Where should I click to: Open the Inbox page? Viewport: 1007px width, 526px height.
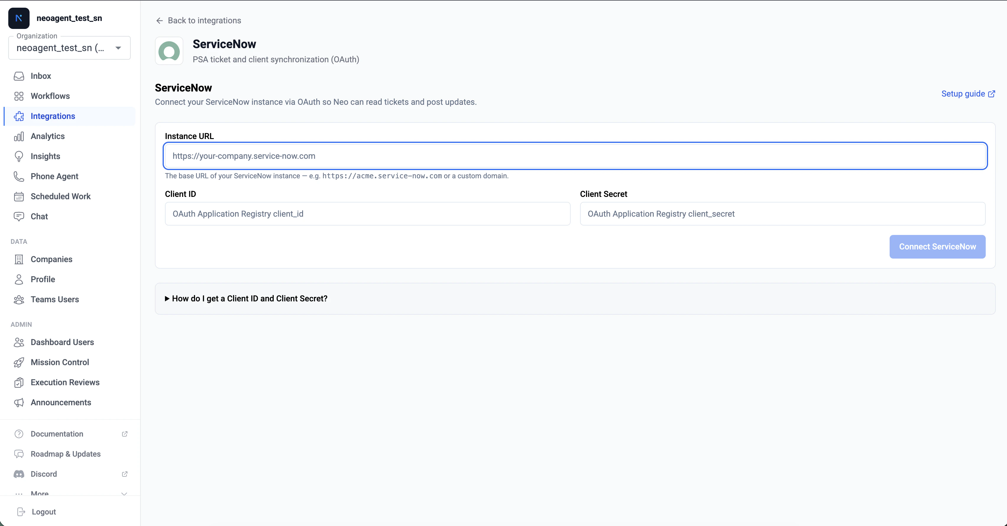[69, 76]
